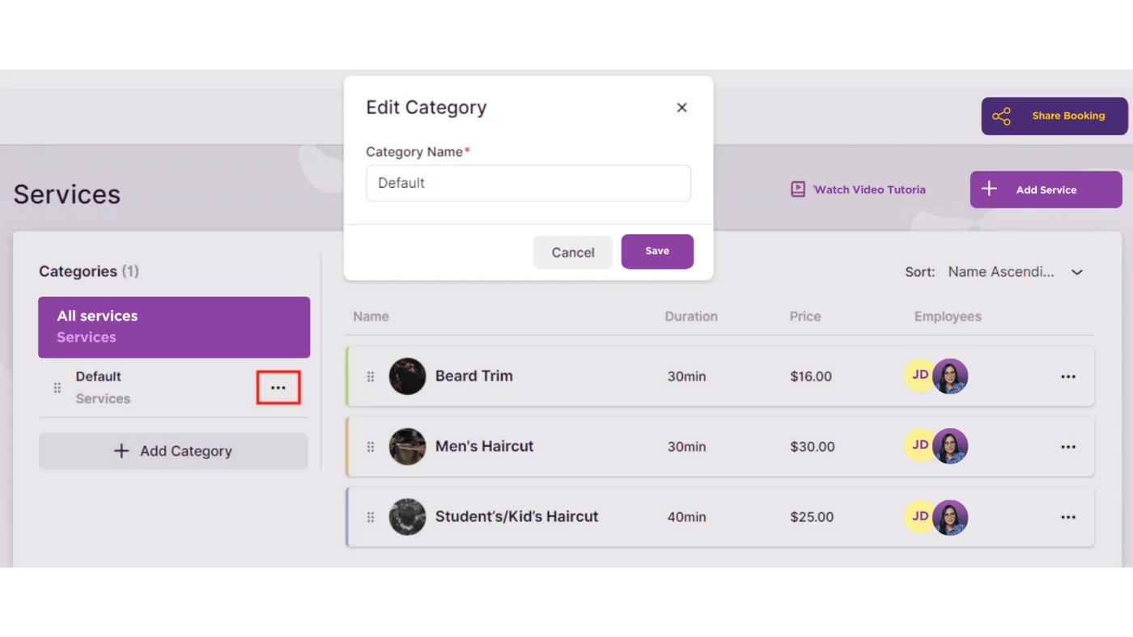Close the Edit Category dialog

pyautogui.click(x=681, y=108)
